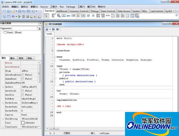
Task: Pick the TLabel 'Abc' component icon
Action: pyautogui.click(x=68, y=16)
